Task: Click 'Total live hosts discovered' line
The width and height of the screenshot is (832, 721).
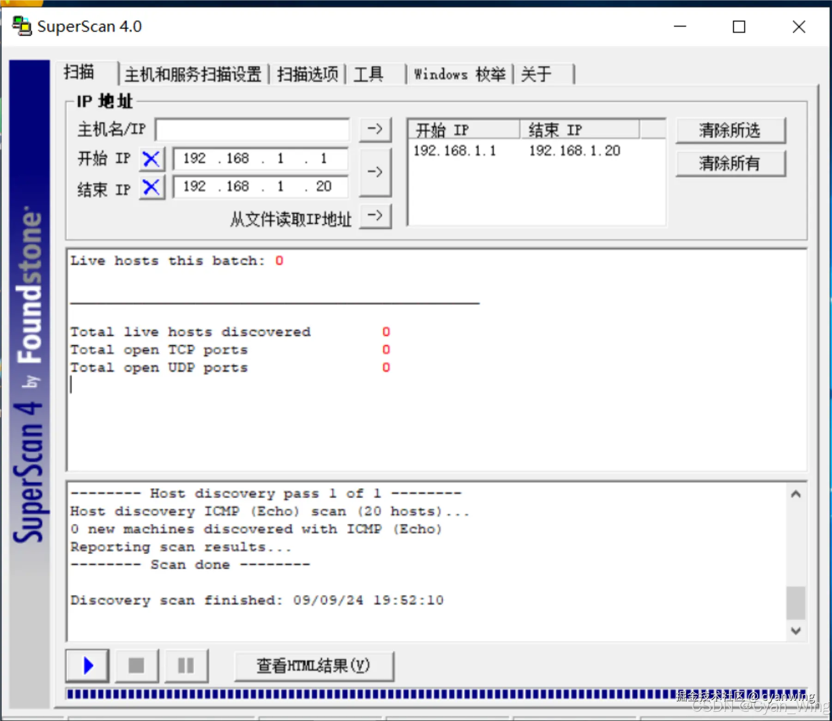Action: click(x=230, y=332)
